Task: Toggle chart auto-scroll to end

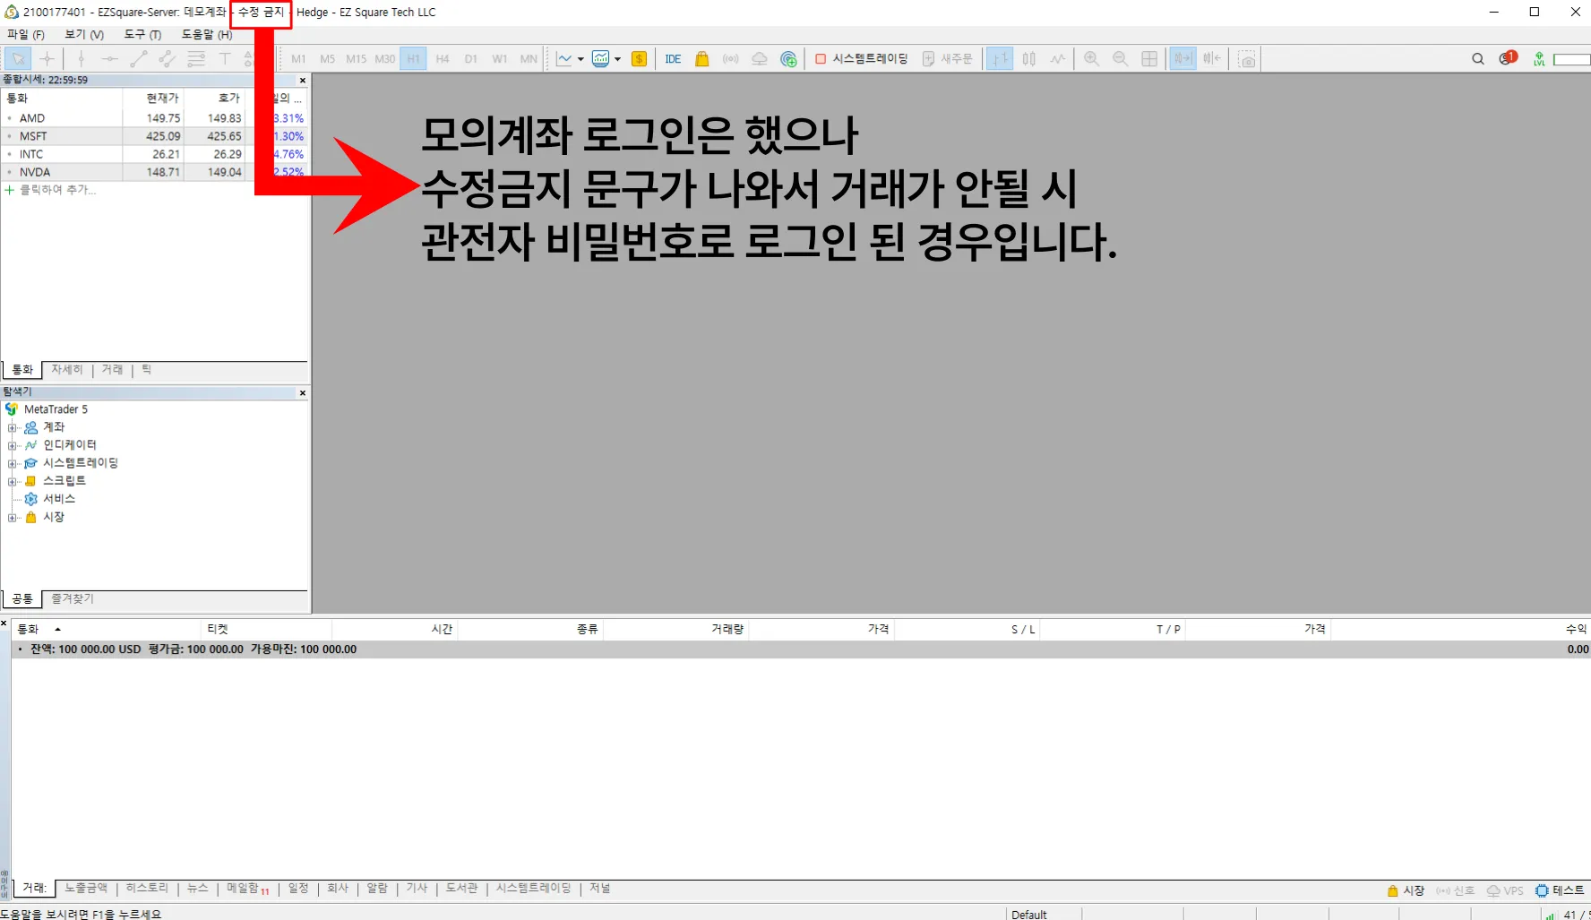Action: point(1182,59)
